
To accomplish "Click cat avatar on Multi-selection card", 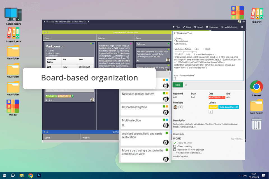I will click(x=166, y=125).
